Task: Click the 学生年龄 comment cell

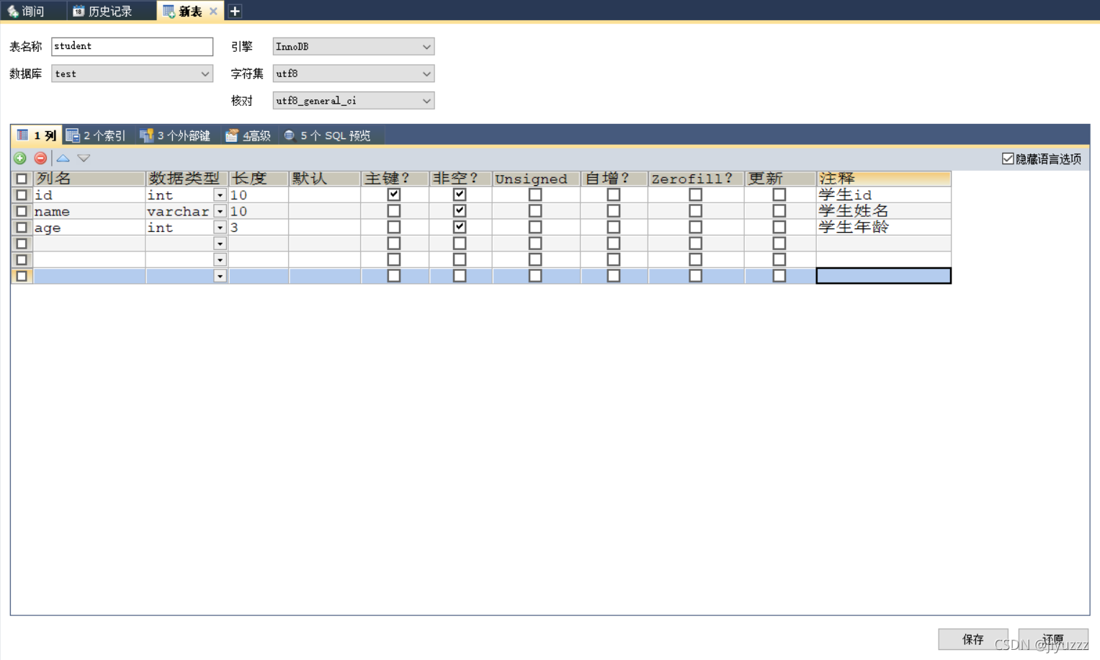Action: (x=883, y=228)
